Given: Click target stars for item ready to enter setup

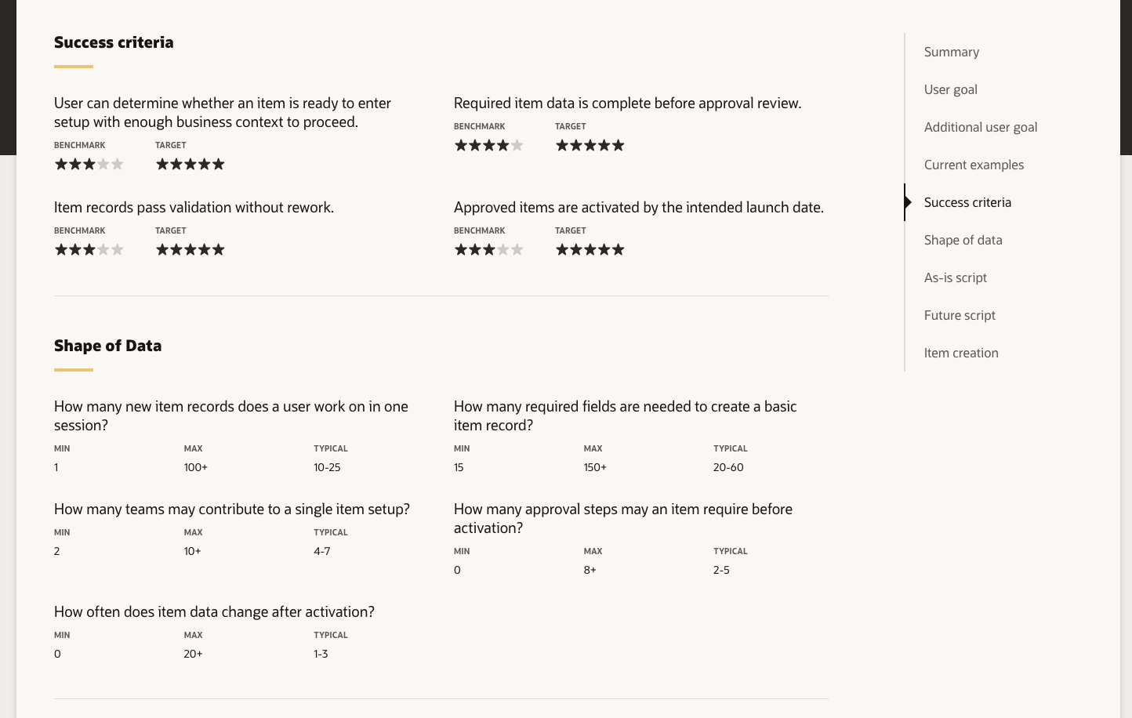Looking at the screenshot, I should point(190,164).
